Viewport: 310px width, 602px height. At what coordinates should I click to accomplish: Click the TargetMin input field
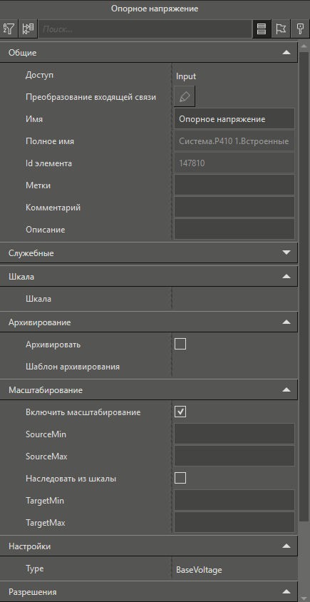tap(234, 500)
